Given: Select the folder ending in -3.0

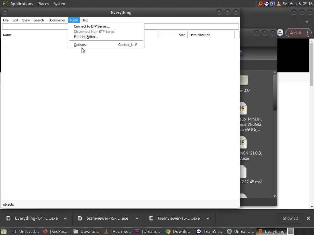Looking at the screenshot, I should pyautogui.click(x=244, y=80).
